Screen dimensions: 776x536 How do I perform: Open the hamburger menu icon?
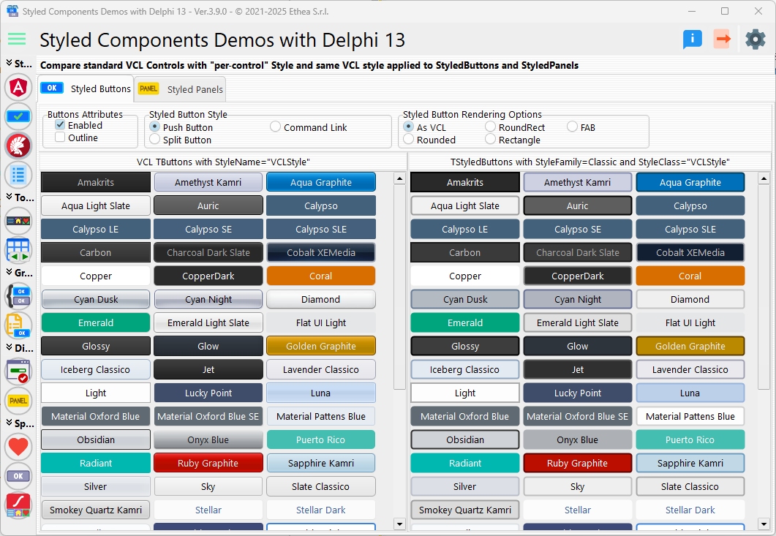(16, 39)
